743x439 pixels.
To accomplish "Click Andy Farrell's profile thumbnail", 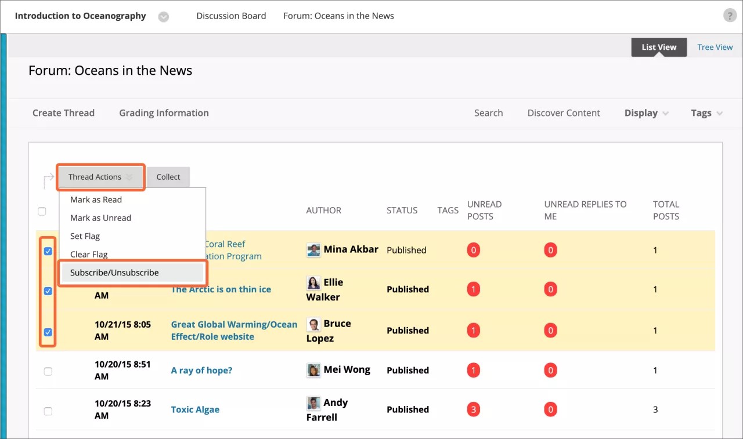I will point(313,403).
